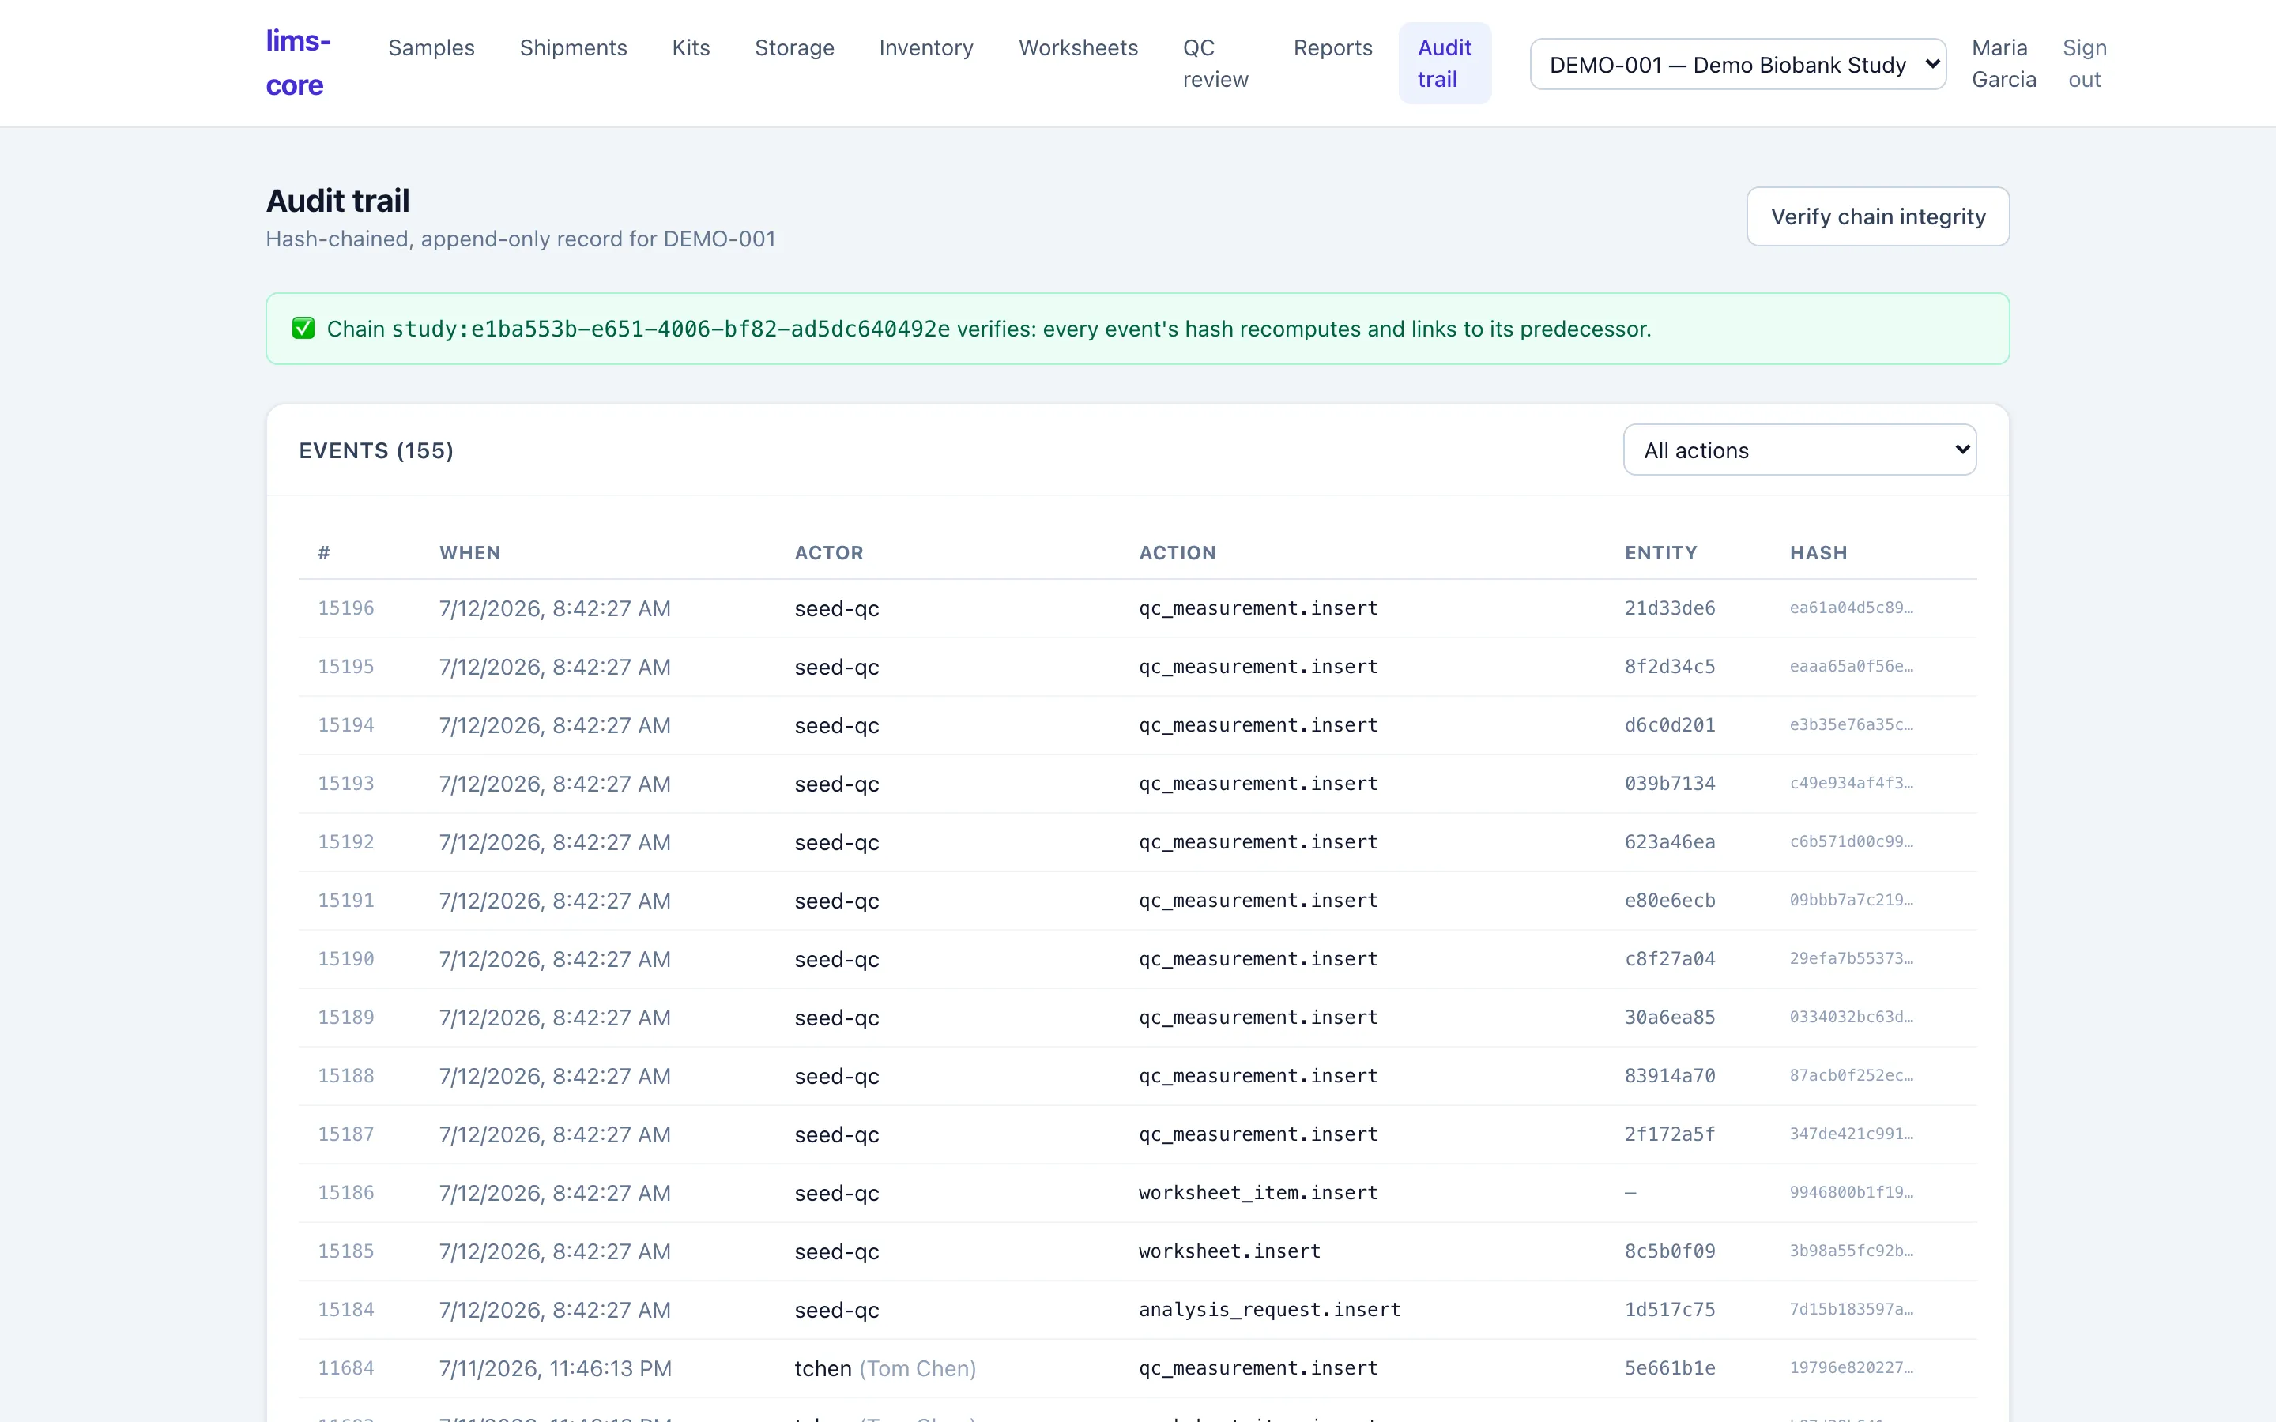Click entity 30a6ea85
Viewport: 2276px width, 1422px height.
tap(1669, 1017)
